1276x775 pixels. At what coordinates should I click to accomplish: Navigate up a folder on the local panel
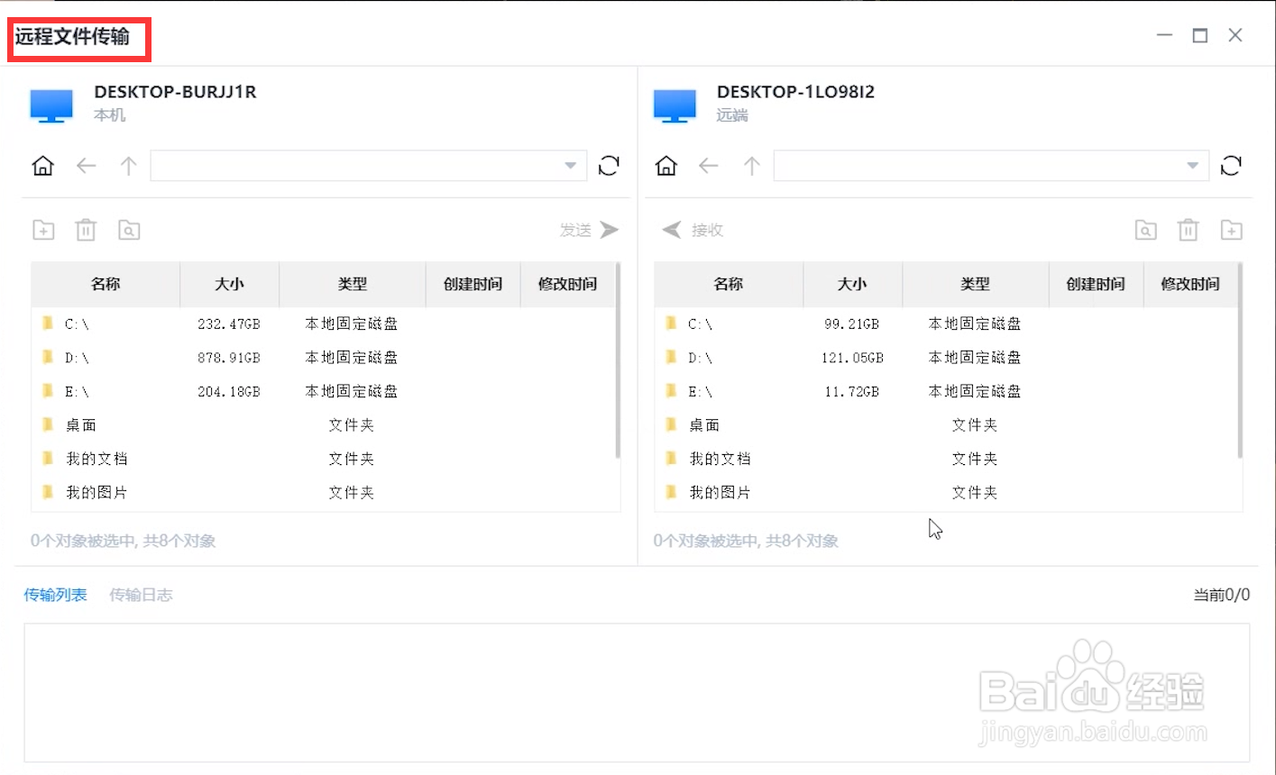[x=128, y=166]
